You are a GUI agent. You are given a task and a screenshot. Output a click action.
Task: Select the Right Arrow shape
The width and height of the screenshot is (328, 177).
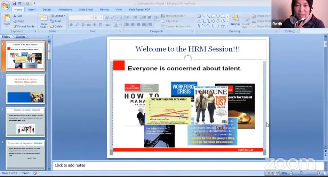pyautogui.click(x=213, y=21)
